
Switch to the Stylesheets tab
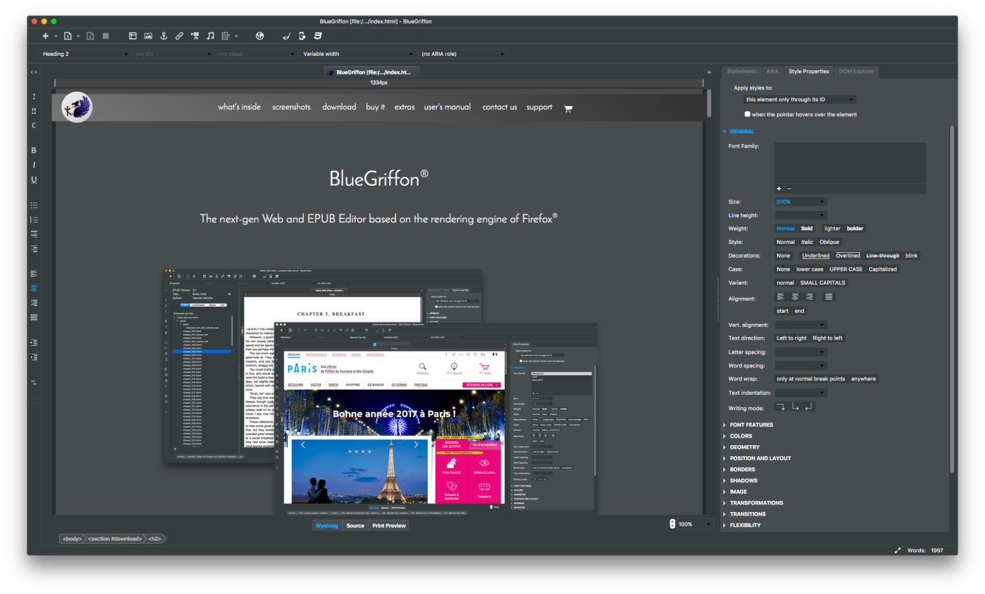[741, 71]
